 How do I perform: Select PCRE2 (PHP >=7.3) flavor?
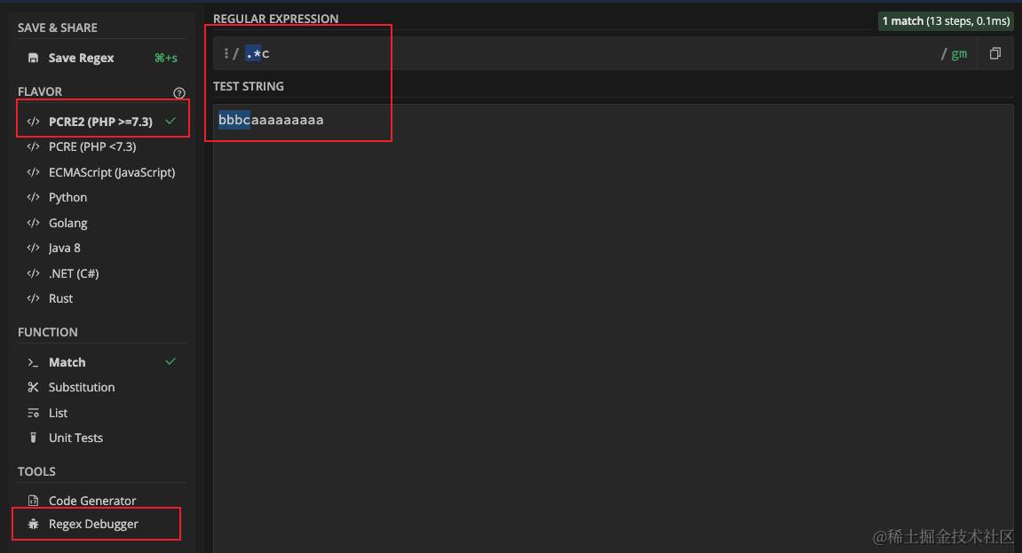coord(102,122)
